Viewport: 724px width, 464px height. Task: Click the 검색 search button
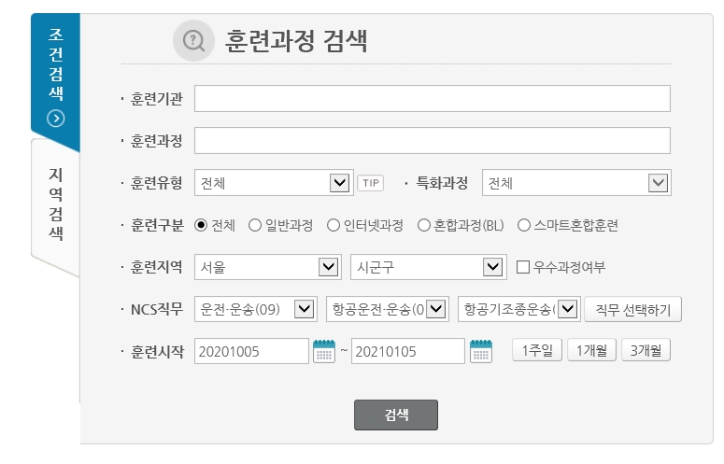pos(396,415)
